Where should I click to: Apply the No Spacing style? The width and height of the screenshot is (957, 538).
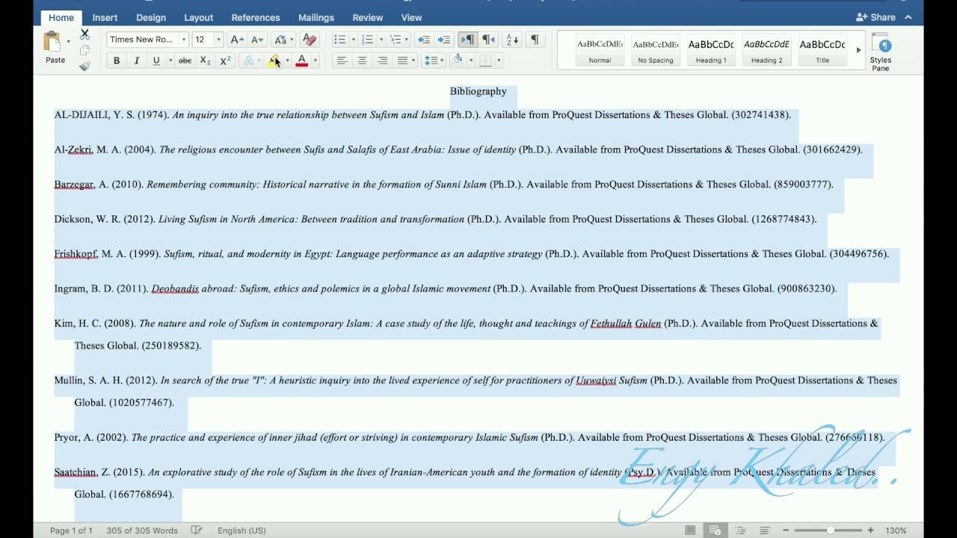point(656,50)
